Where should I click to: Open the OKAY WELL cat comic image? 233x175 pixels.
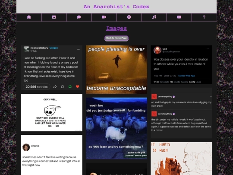pos(52,112)
